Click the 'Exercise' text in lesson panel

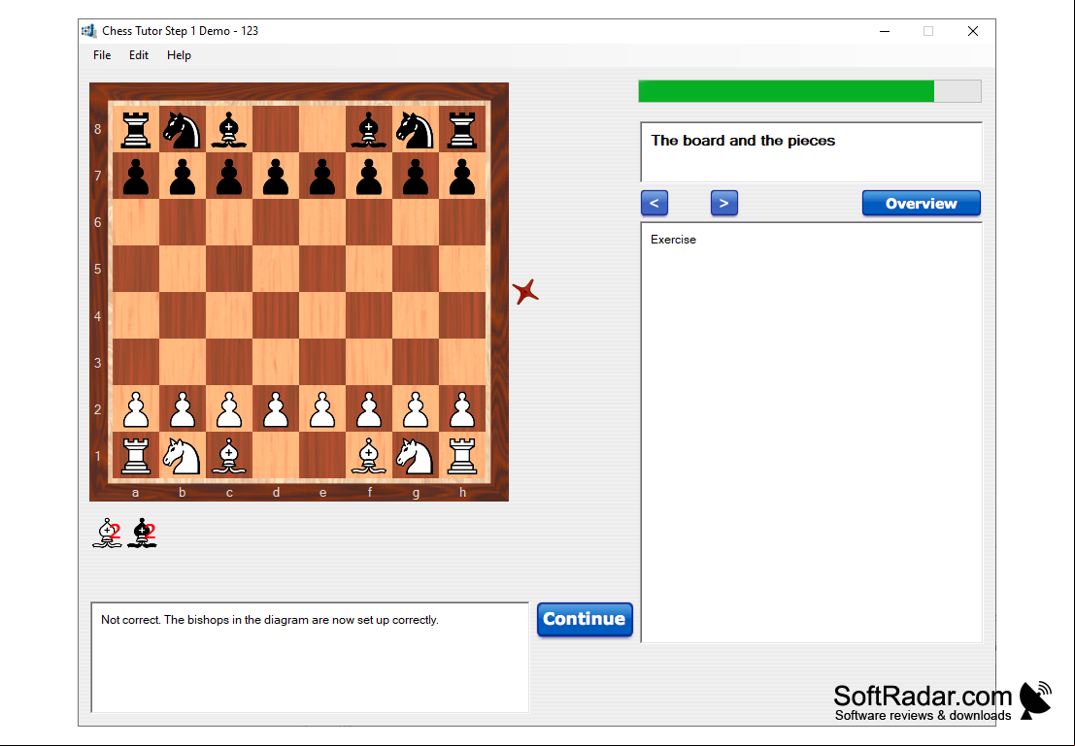[673, 240]
